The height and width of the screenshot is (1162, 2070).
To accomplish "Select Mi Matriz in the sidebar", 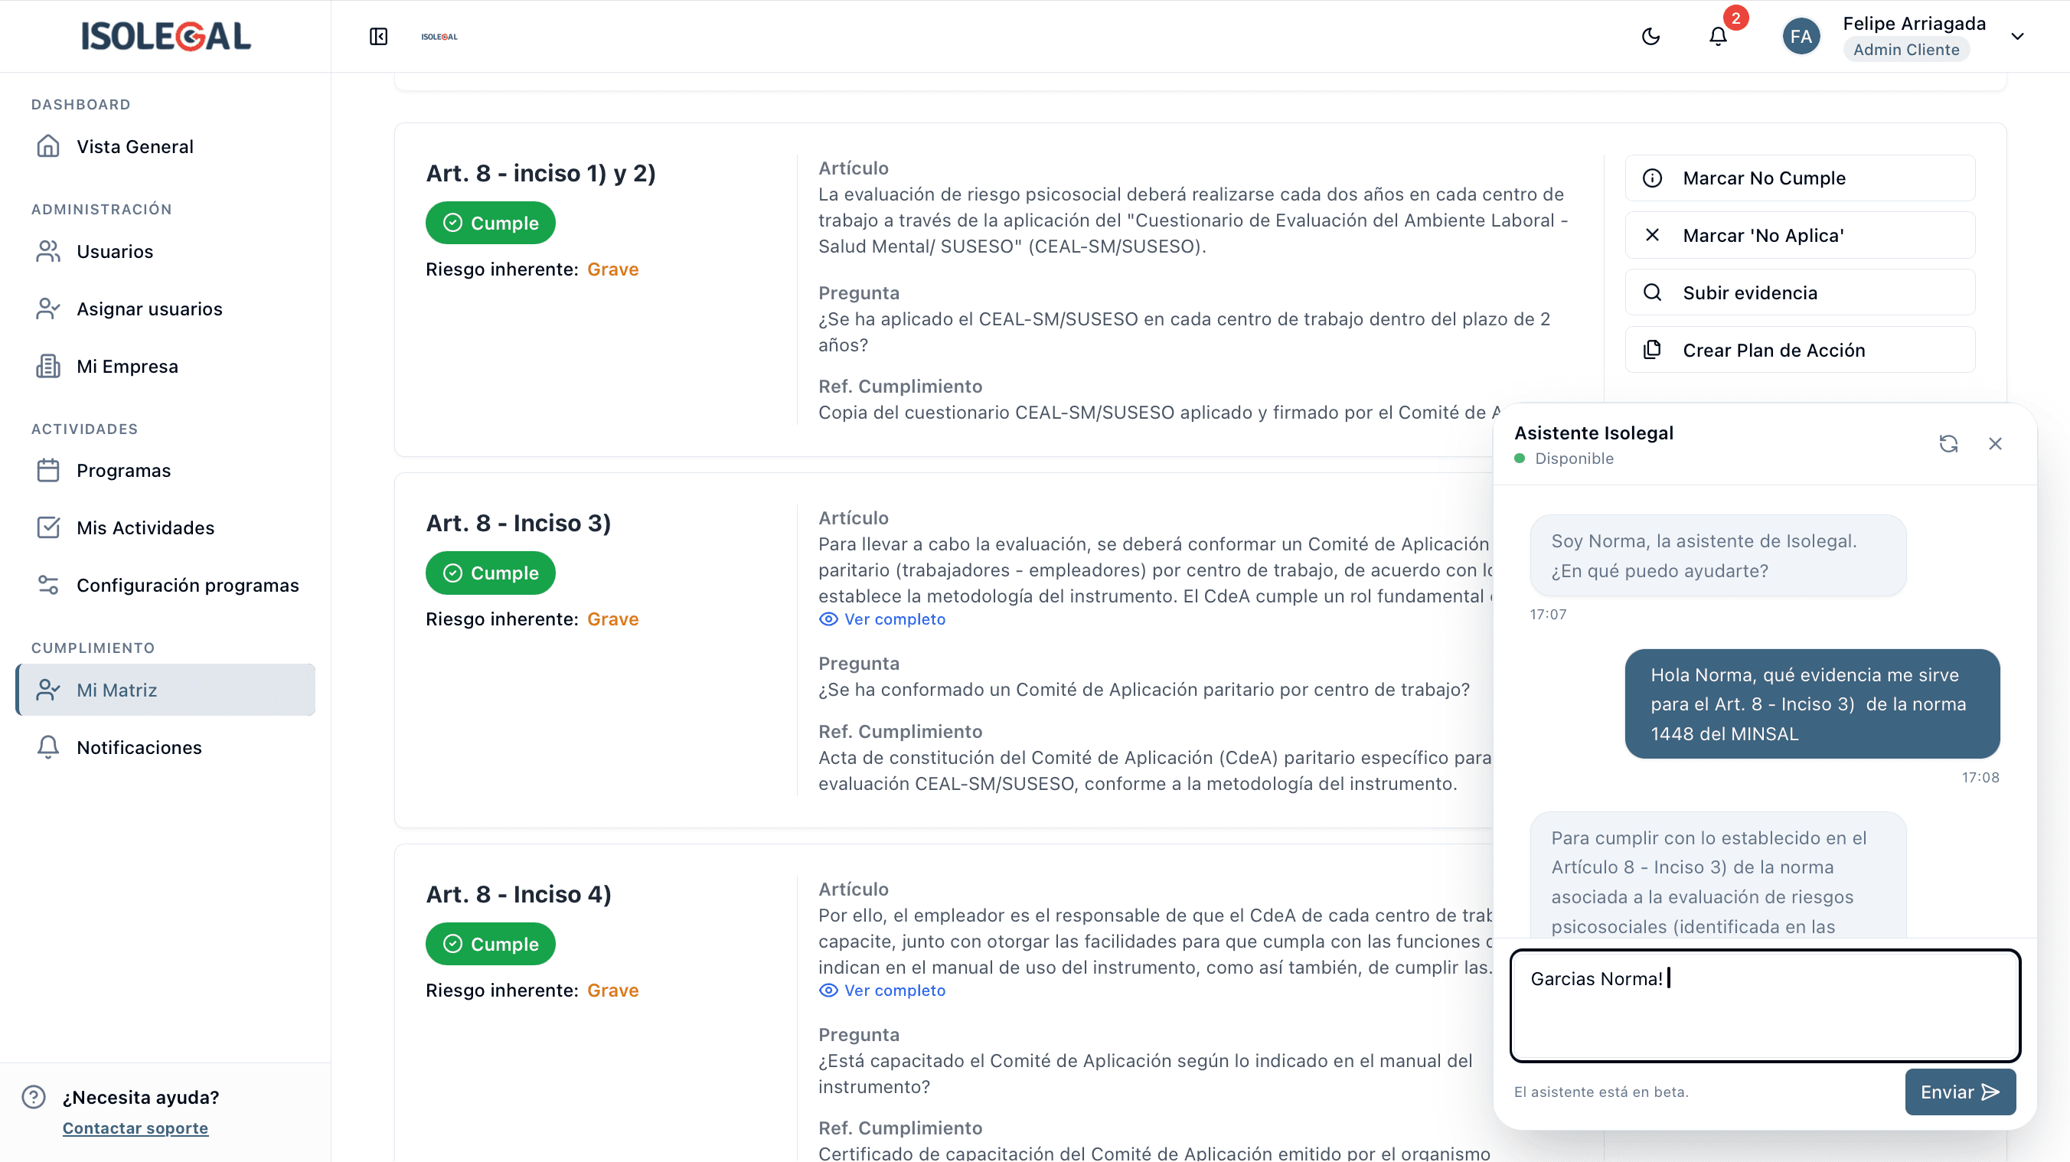I will (x=165, y=690).
